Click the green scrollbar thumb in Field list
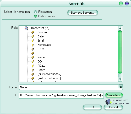The width and height of the screenshot is (131, 114). 120,52
